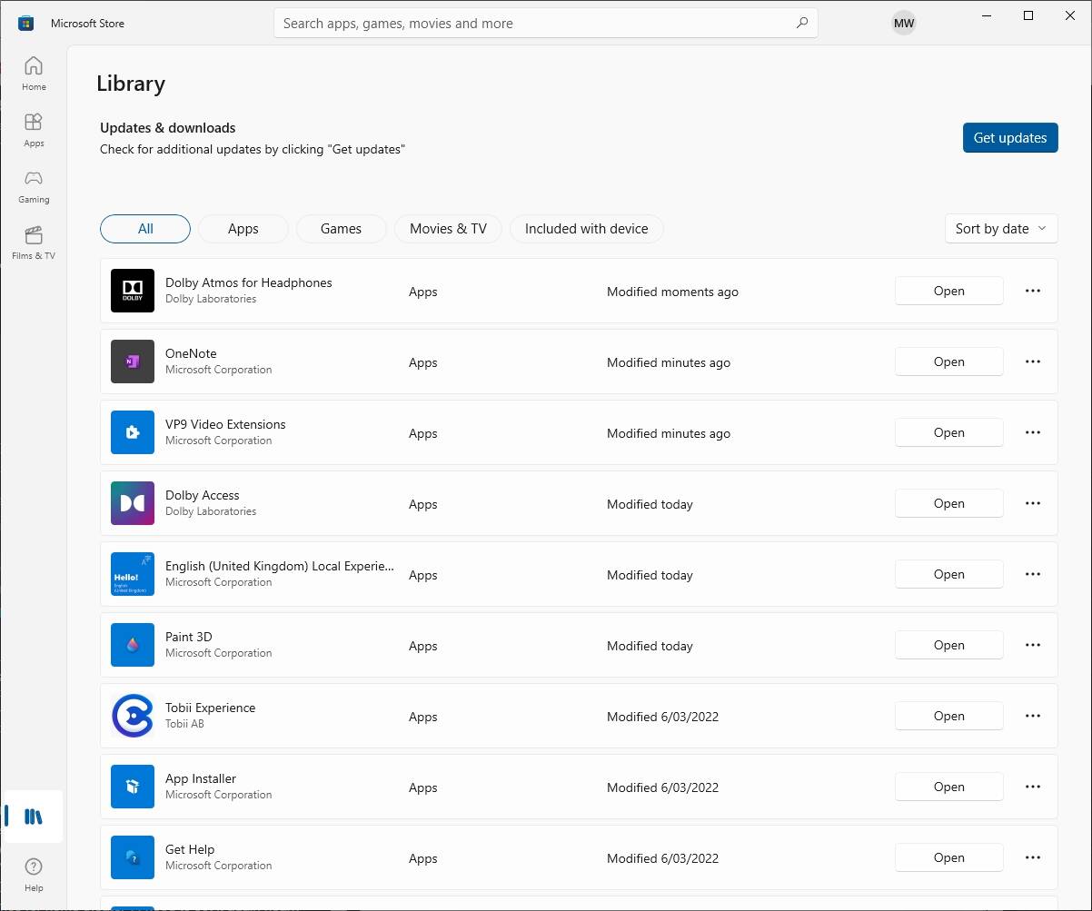This screenshot has width=1092, height=911.
Task: Go to Home in the sidebar
Action: [x=34, y=74]
